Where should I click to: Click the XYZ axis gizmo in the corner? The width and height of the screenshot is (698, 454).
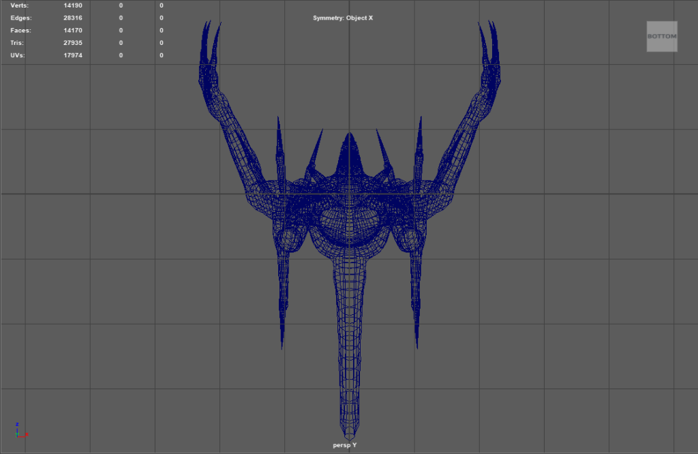click(20, 430)
